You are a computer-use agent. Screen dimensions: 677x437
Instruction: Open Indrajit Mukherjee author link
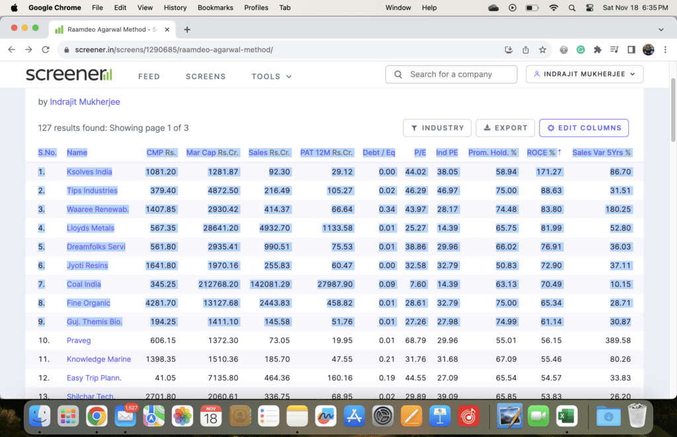[x=85, y=102]
